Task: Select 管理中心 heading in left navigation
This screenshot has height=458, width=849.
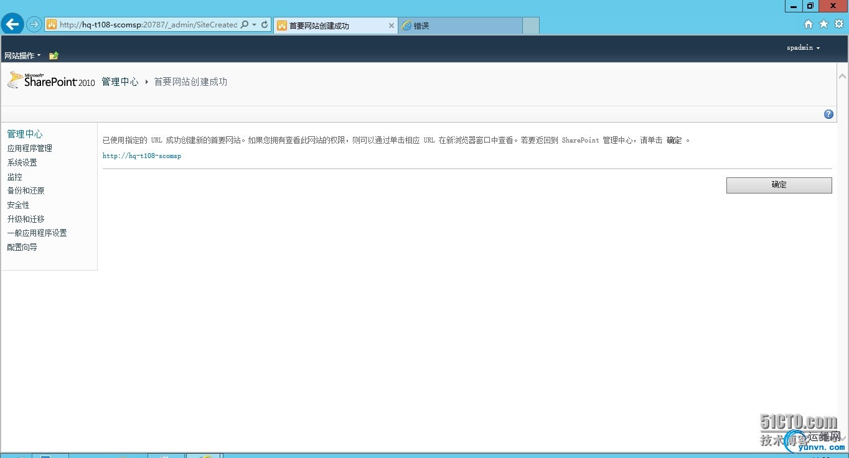Action: (x=25, y=134)
